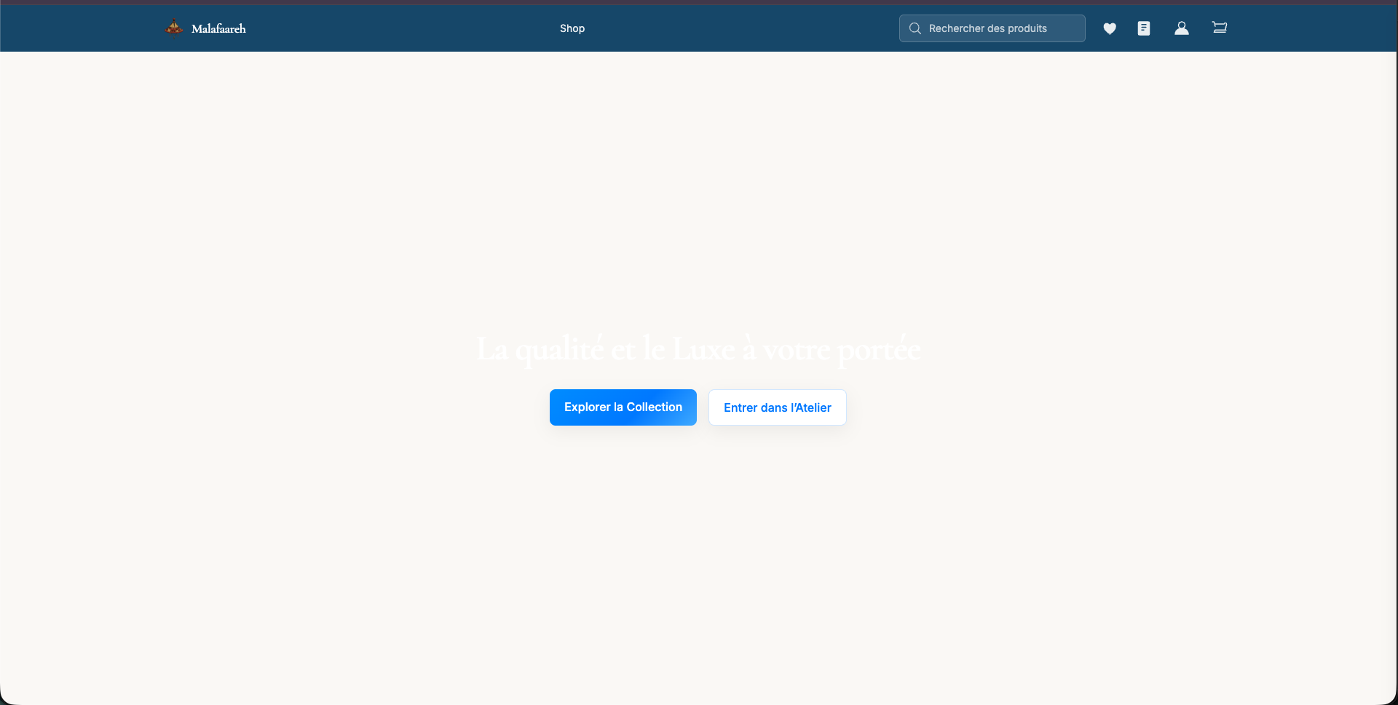Click the outlined Atelier button
This screenshot has height=705, width=1398.
[777, 407]
